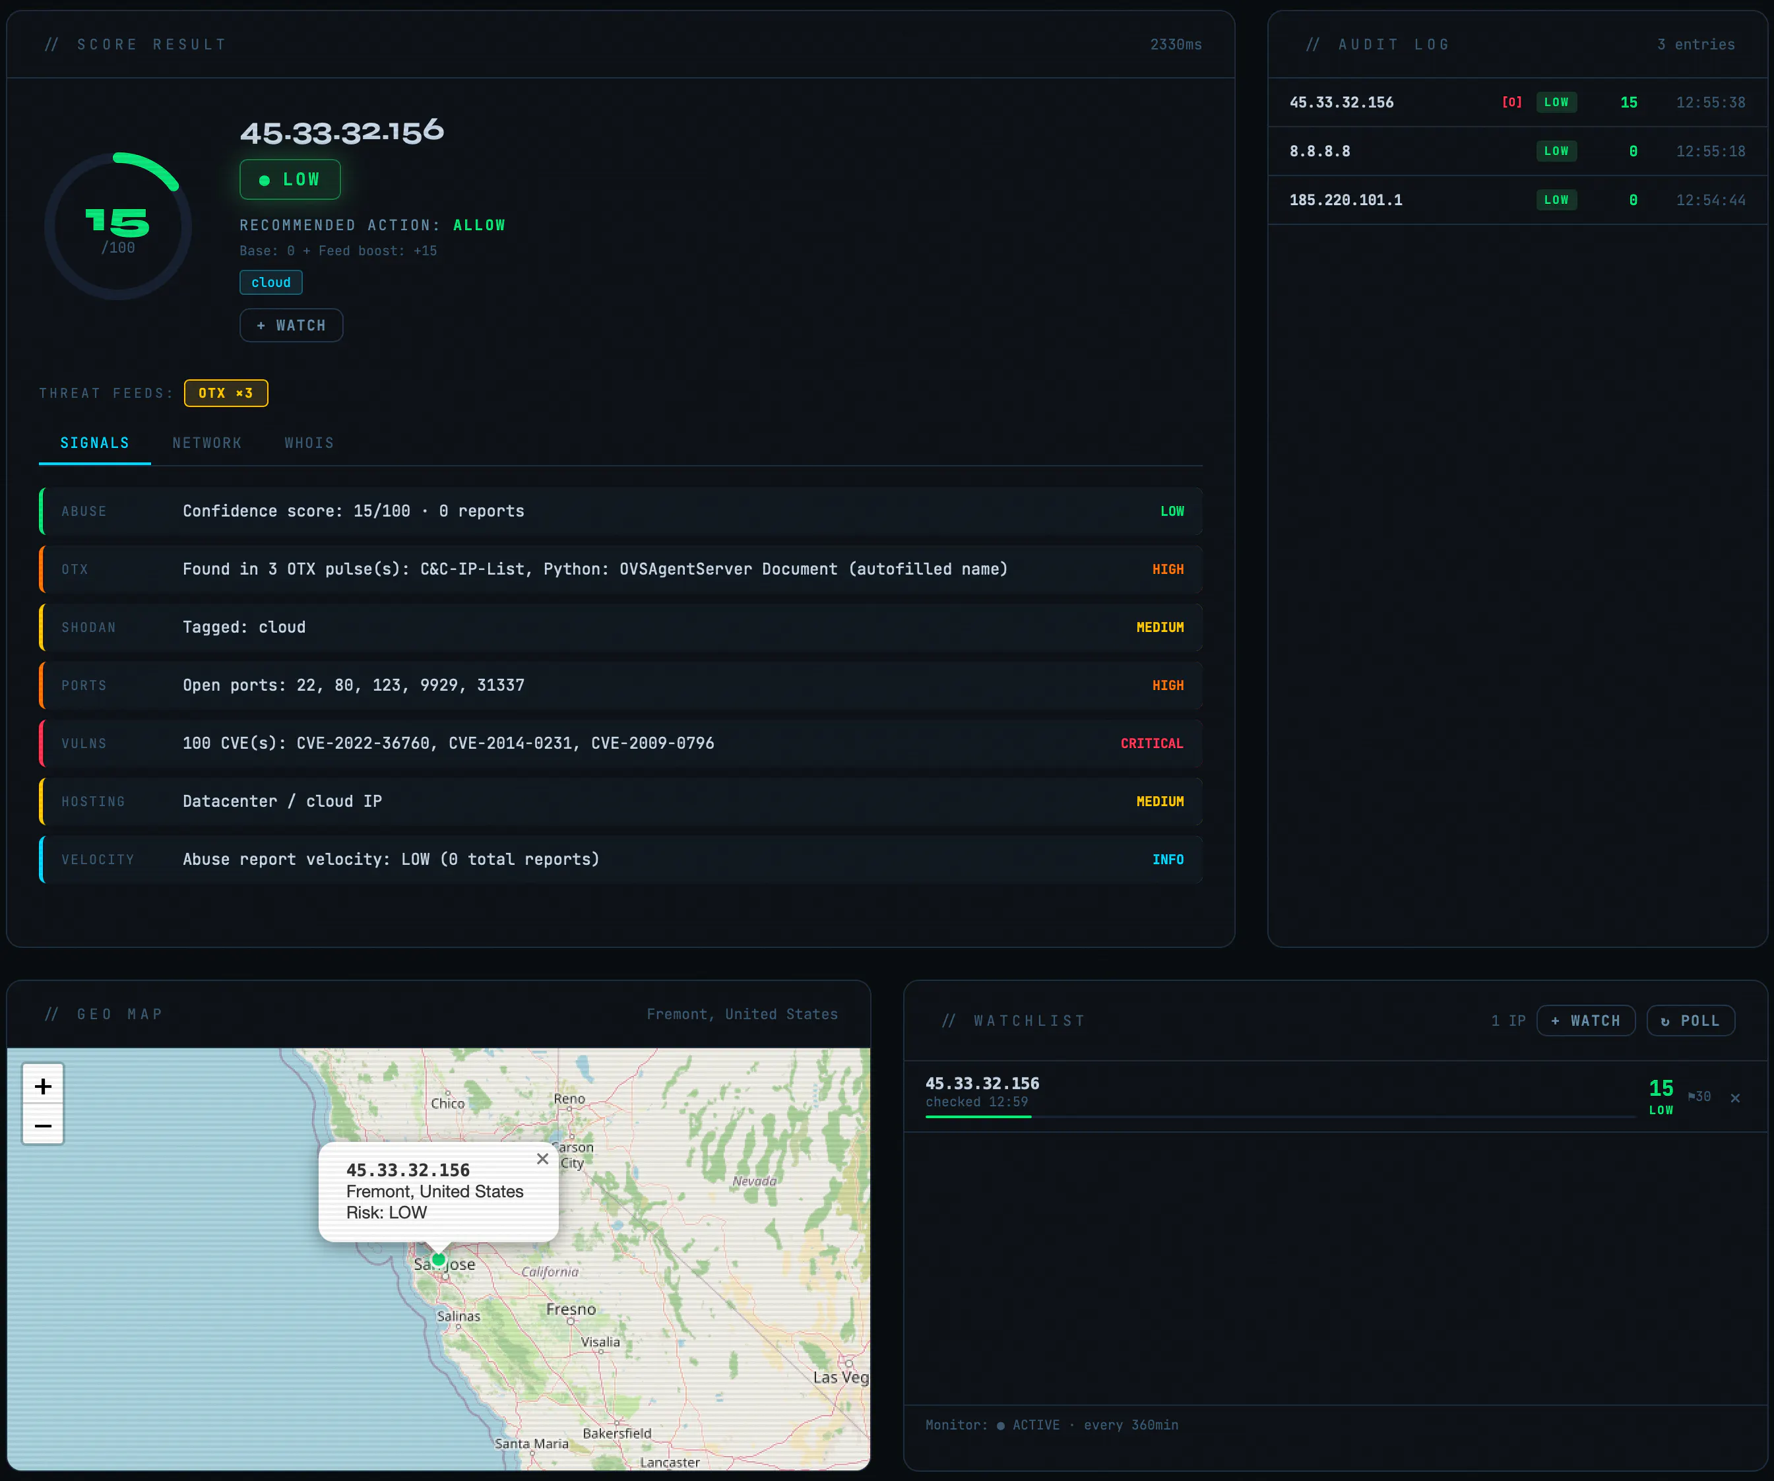The height and width of the screenshot is (1481, 1774).
Task: Click the green LOW risk badge under the IP
Action: tap(290, 179)
